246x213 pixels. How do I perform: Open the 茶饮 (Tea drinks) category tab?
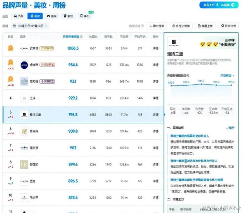67,16
